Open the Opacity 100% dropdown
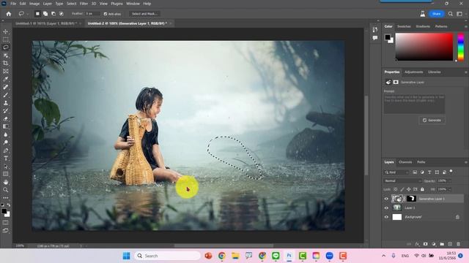 [x=449, y=180]
